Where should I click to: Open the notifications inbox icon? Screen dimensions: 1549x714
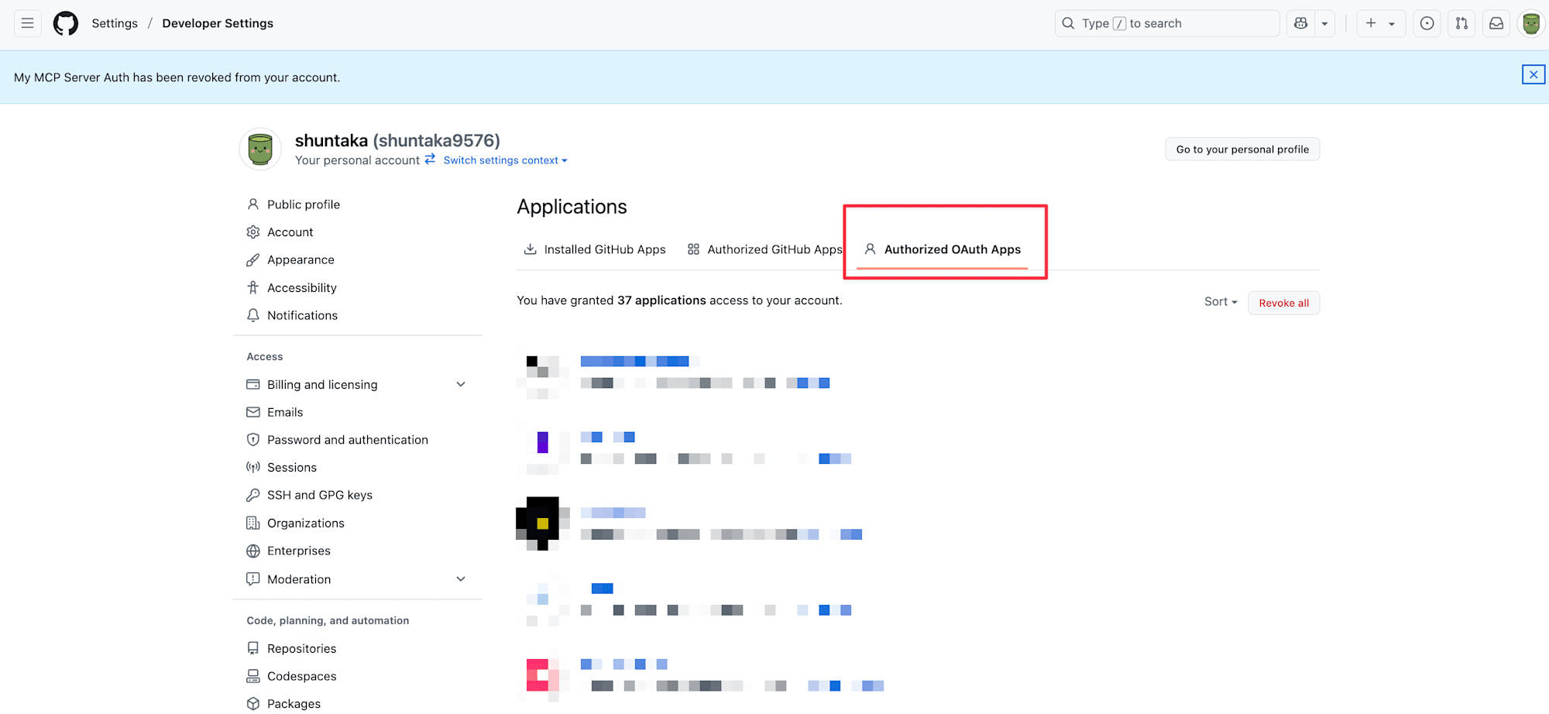[x=1496, y=23]
